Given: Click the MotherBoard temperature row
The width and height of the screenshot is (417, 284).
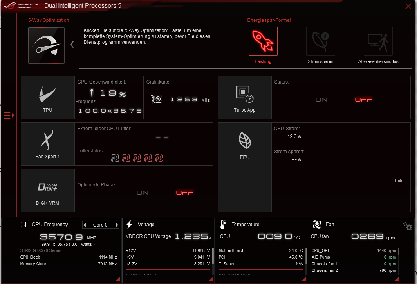Looking at the screenshot, I should 261,250.
